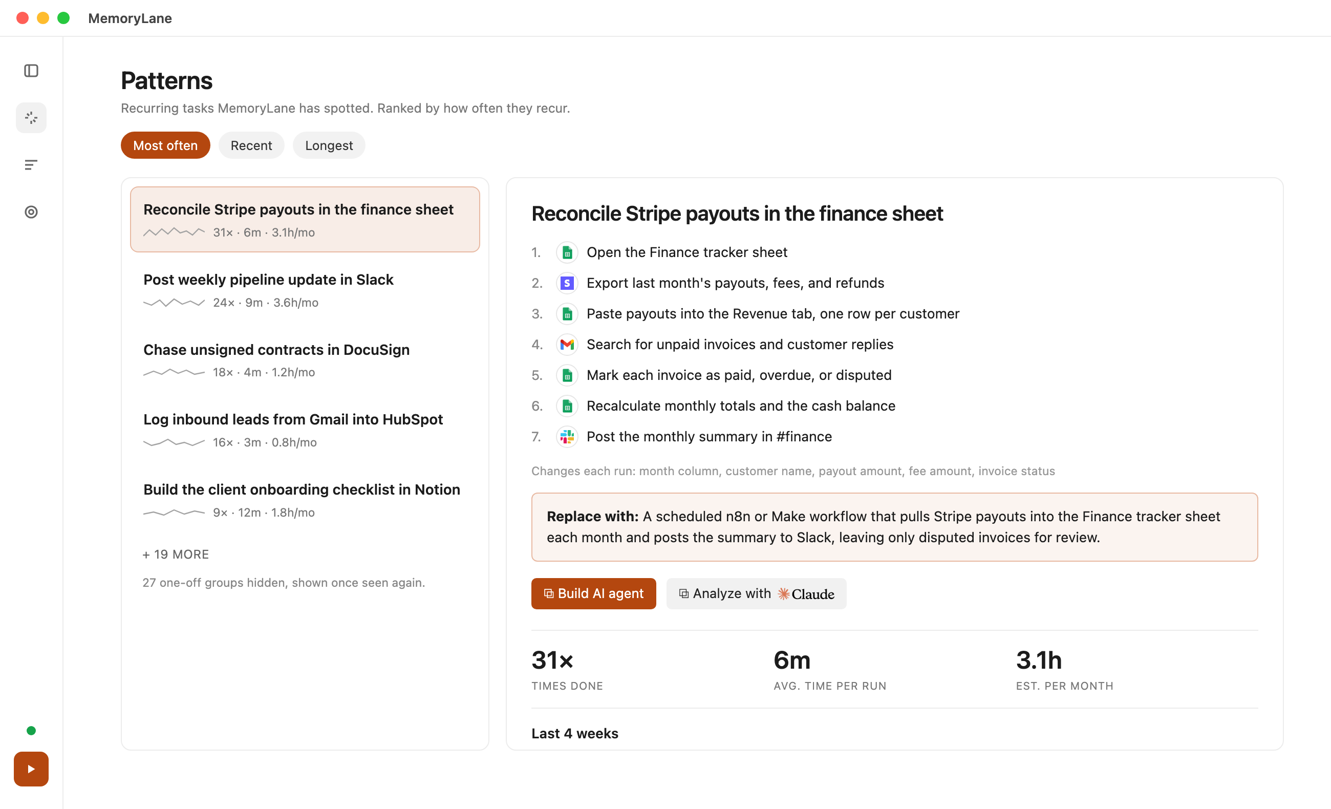
Task: Click the Sheets icon beside Recalculate monthly totals
Action: coord(567,407)
